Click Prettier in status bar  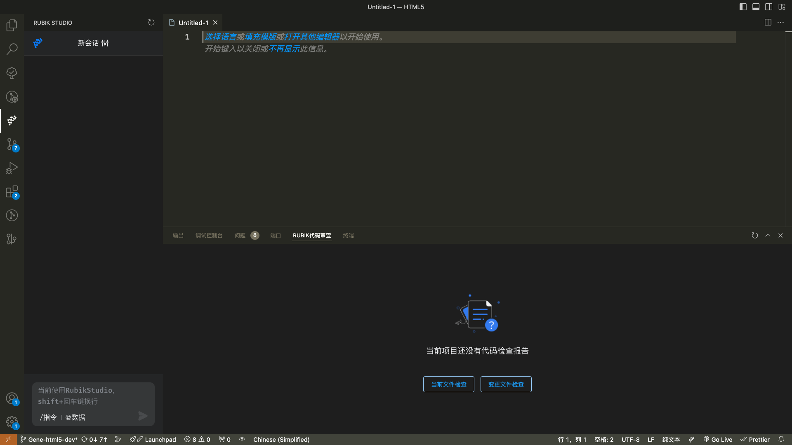755,440
